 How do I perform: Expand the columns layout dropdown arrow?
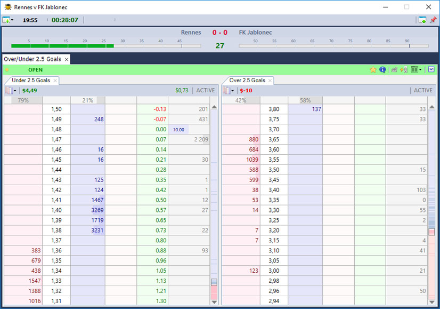pos(420,70)
